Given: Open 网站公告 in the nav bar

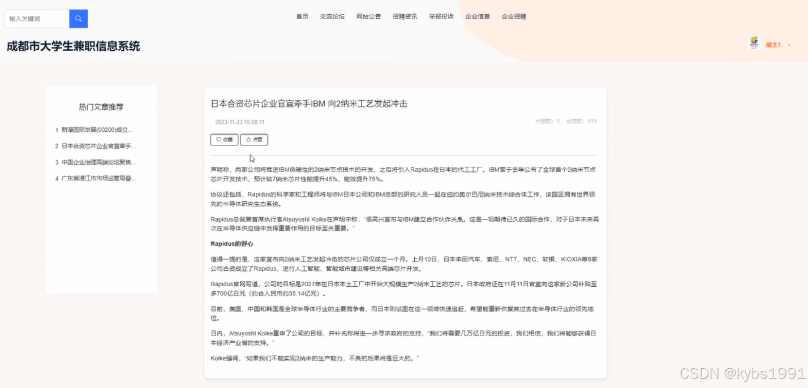Looking at the screenshot, I should (368, 16).
